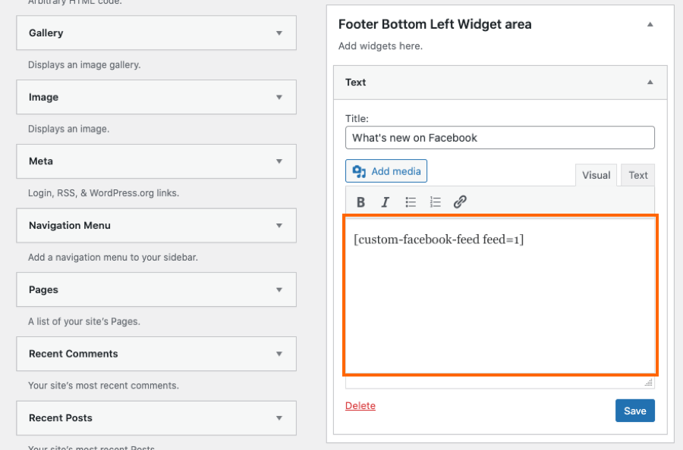Click the insert link icon in toolbar
Viewport: 683px width, 450px height.
[460, 202]
